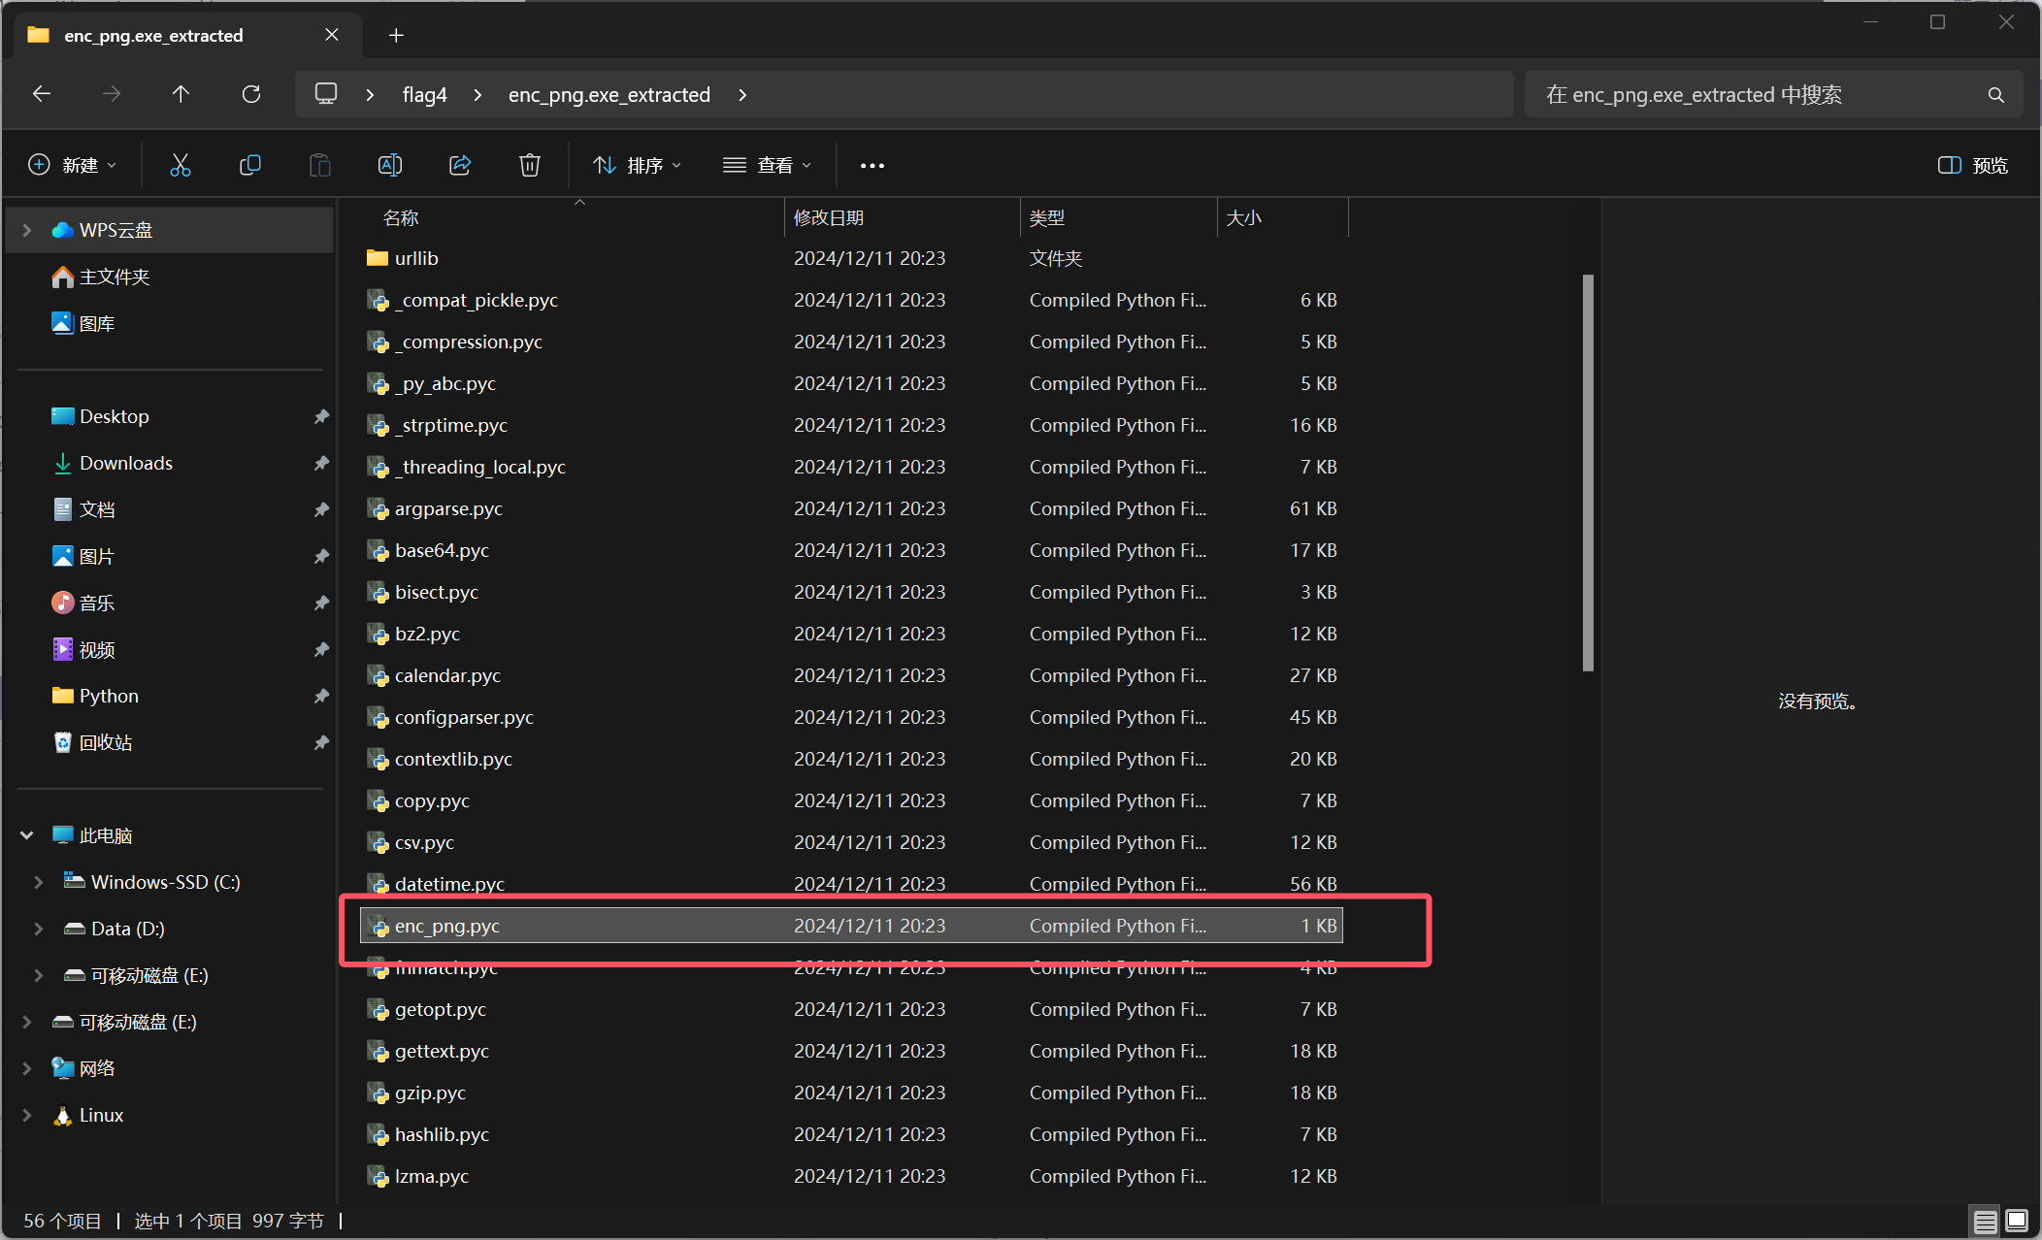Click chevron after enc_png.exe_extracted breadcrumb
This screenshot has height=1240, width=2042.
pyautogui.click(x=742, y=95)
